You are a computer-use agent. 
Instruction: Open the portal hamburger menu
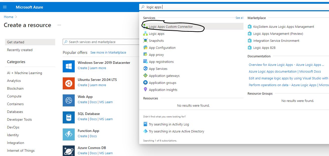coord(5,7)
